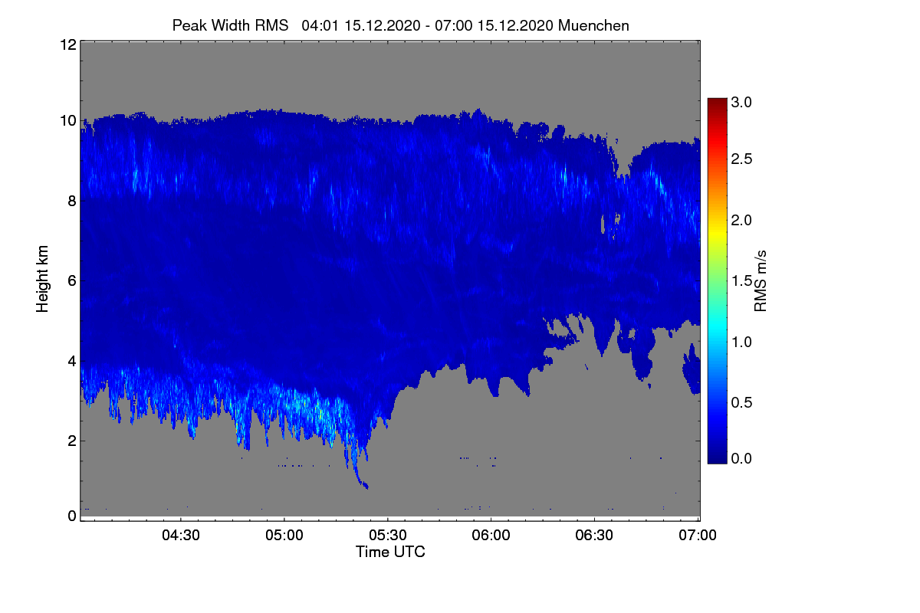The image size is (920, 613).
Task: Click the dark blue bottom of the colorbar
Action: pyautogui.click(x=717, y=457)
